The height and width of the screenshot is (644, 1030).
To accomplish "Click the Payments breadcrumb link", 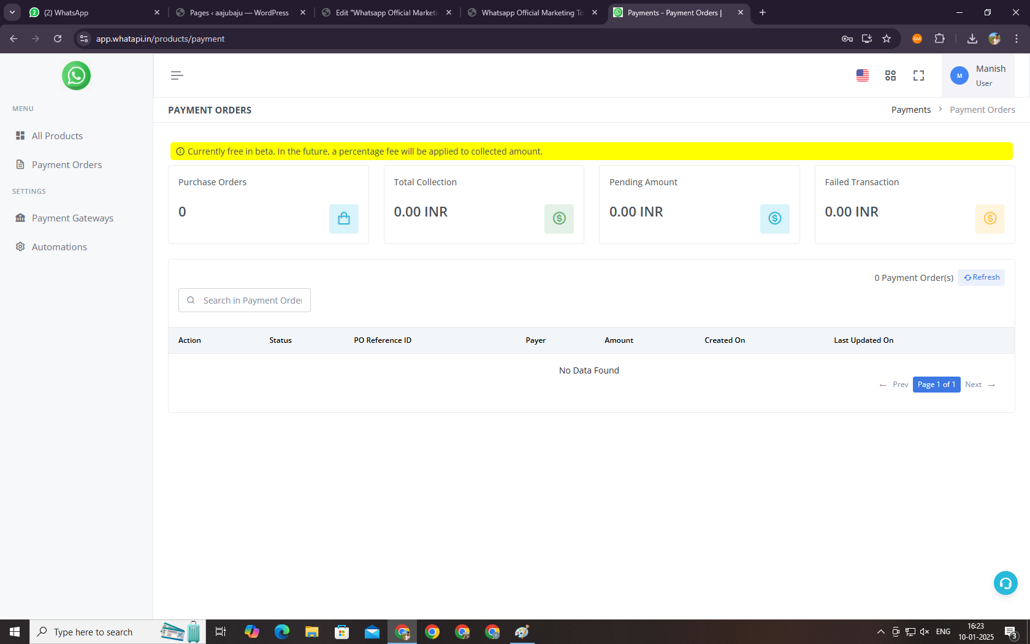I will point(911,110).
